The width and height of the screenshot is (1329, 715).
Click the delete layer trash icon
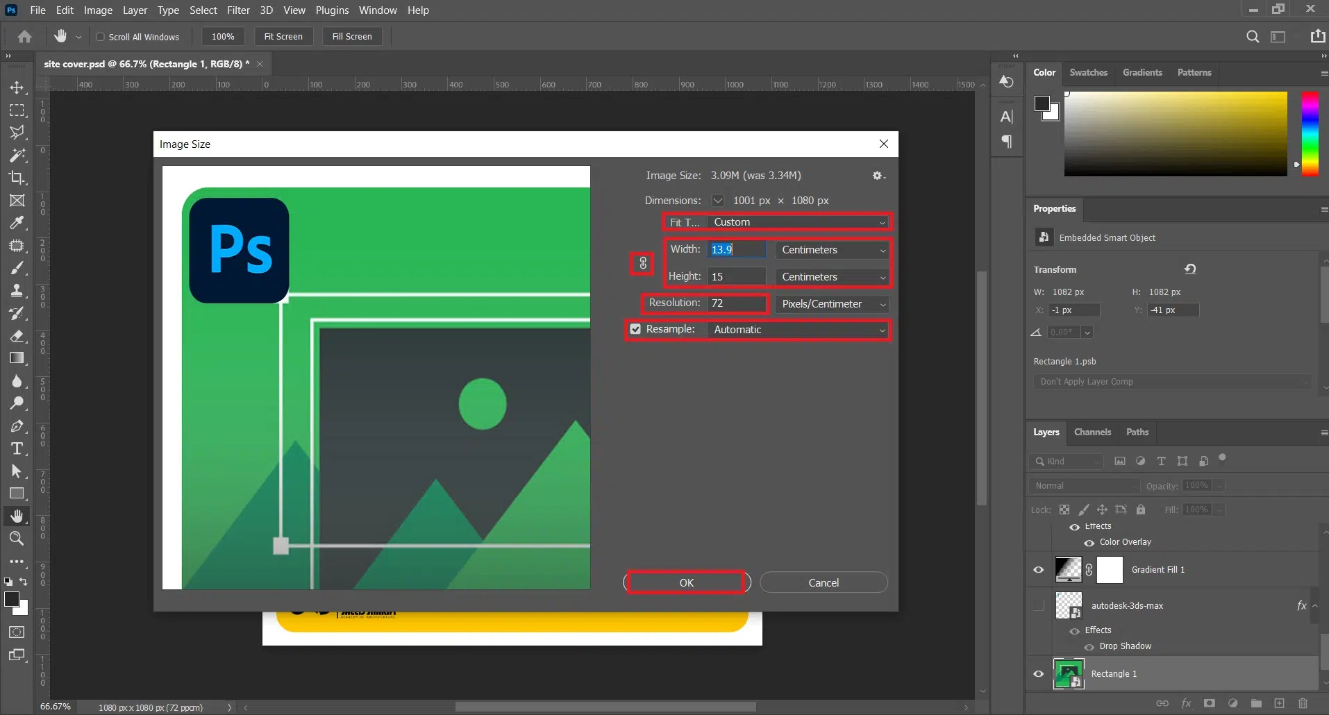(1303, 703)
